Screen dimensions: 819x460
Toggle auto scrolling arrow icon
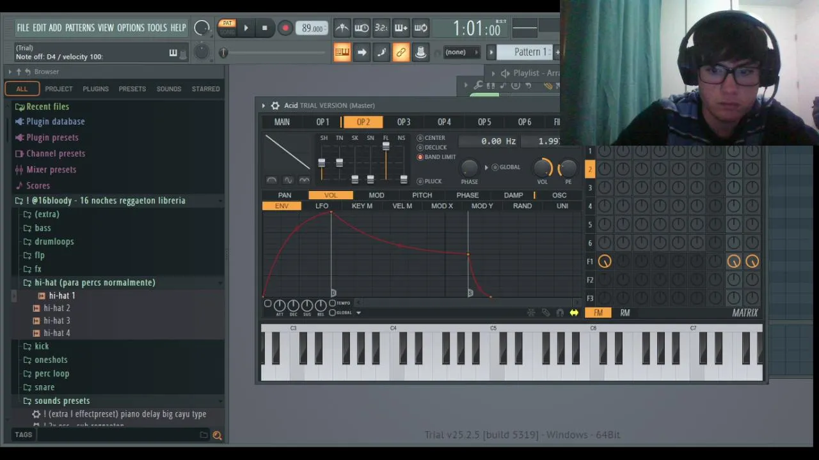[x=362, y=52]
